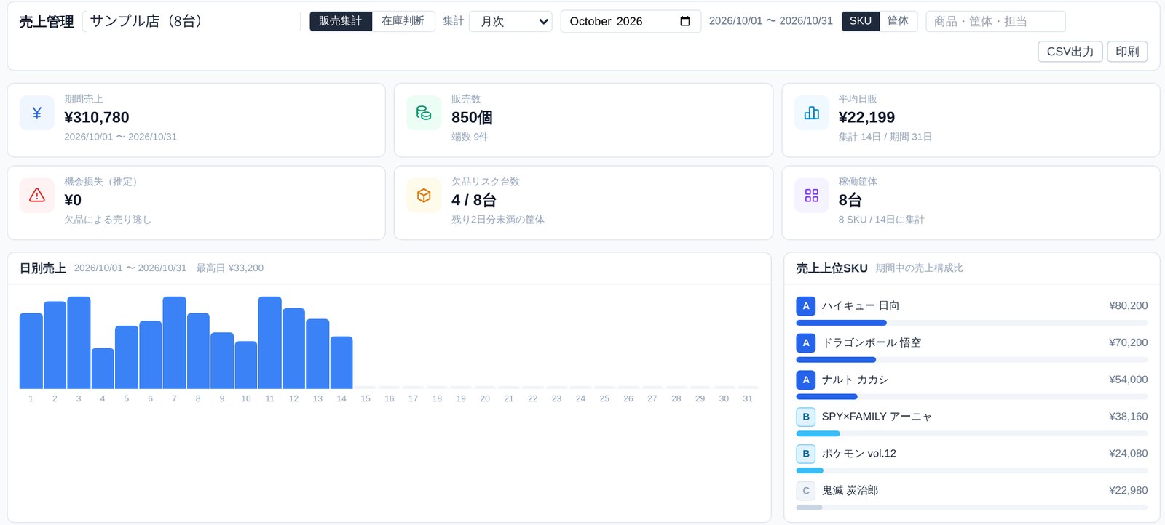Click the 商品・筐体・担当 search field

995,21
